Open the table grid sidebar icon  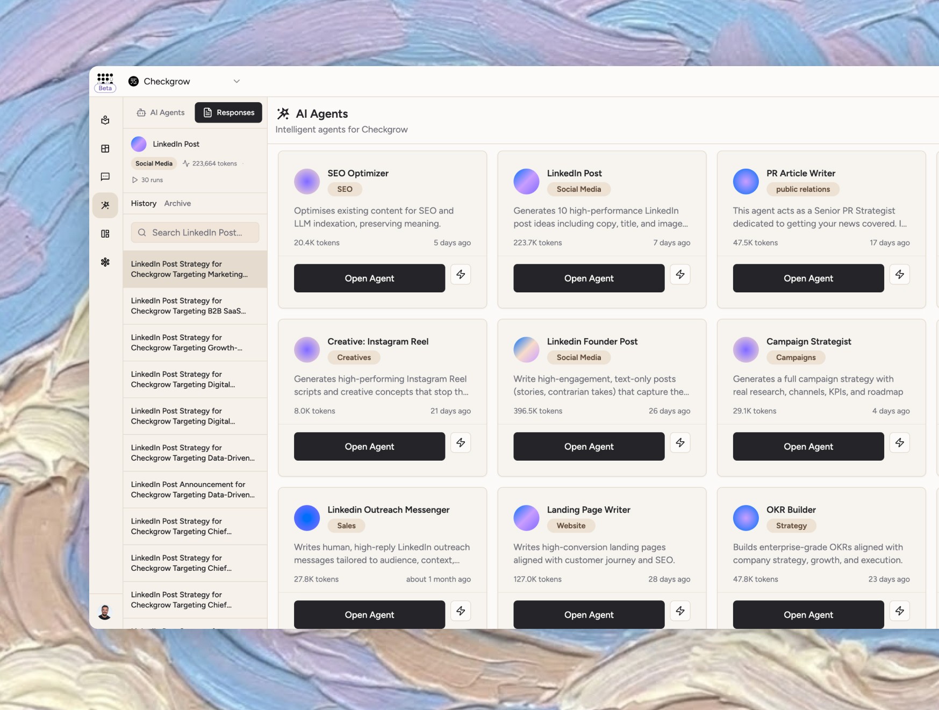click(x=105, y=148)
